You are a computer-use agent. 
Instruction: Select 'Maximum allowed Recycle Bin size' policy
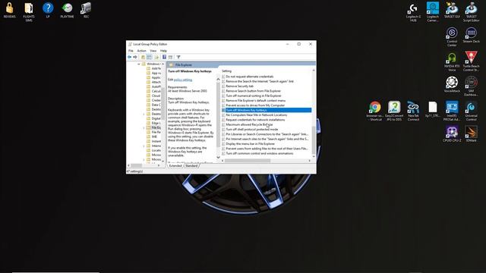tap(249, 124)
